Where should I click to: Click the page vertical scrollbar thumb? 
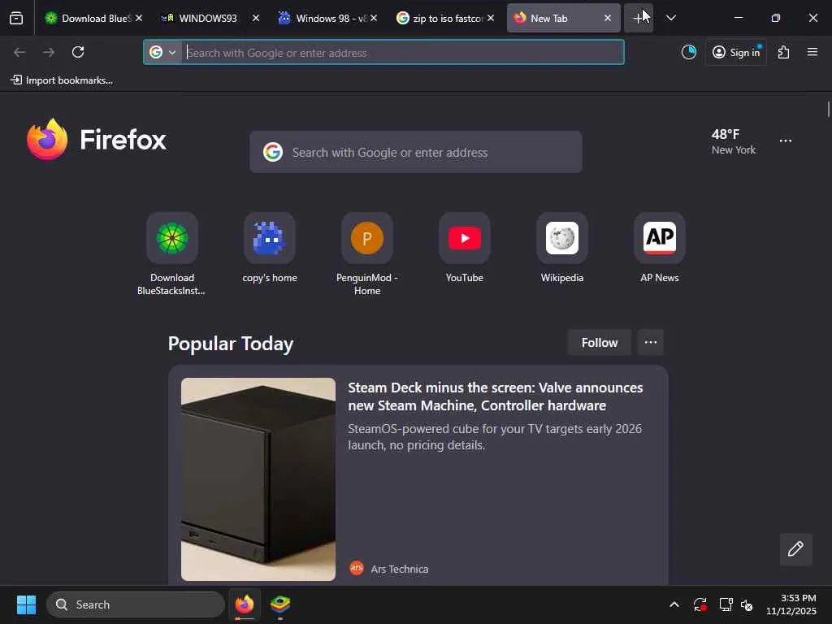click(828, 110)
